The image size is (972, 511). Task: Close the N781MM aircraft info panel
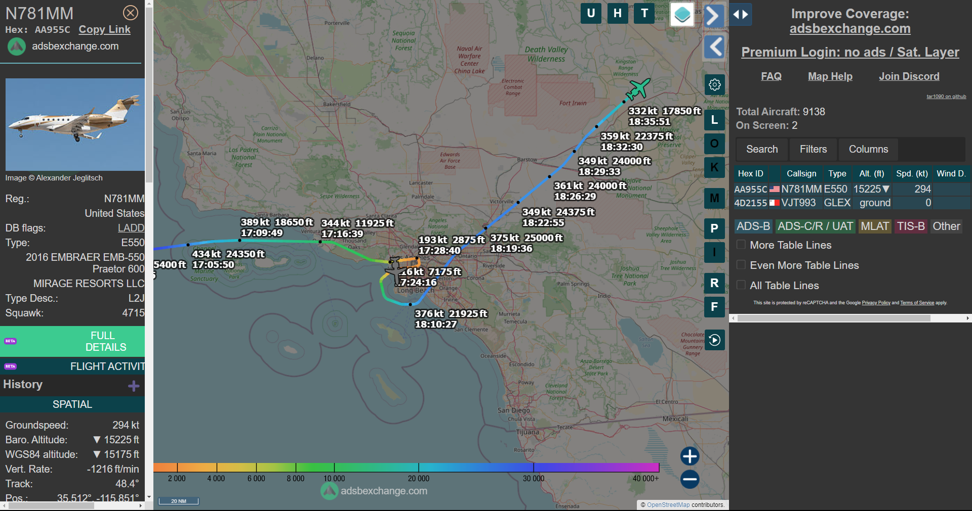pos(131,13)
